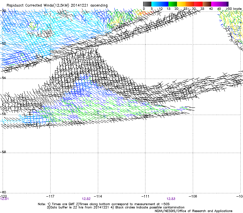Click the cyan 5-10 knots legend color
The height and width of the screenshot is (213, 243).
tap(156, 4)
